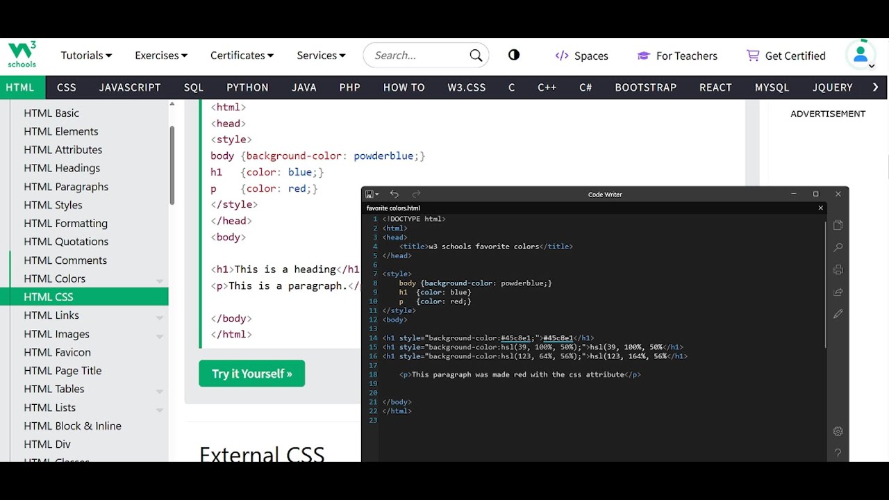
Task: Open the documents icon in Code Writer sidebar
Action: tap(838, 225)
